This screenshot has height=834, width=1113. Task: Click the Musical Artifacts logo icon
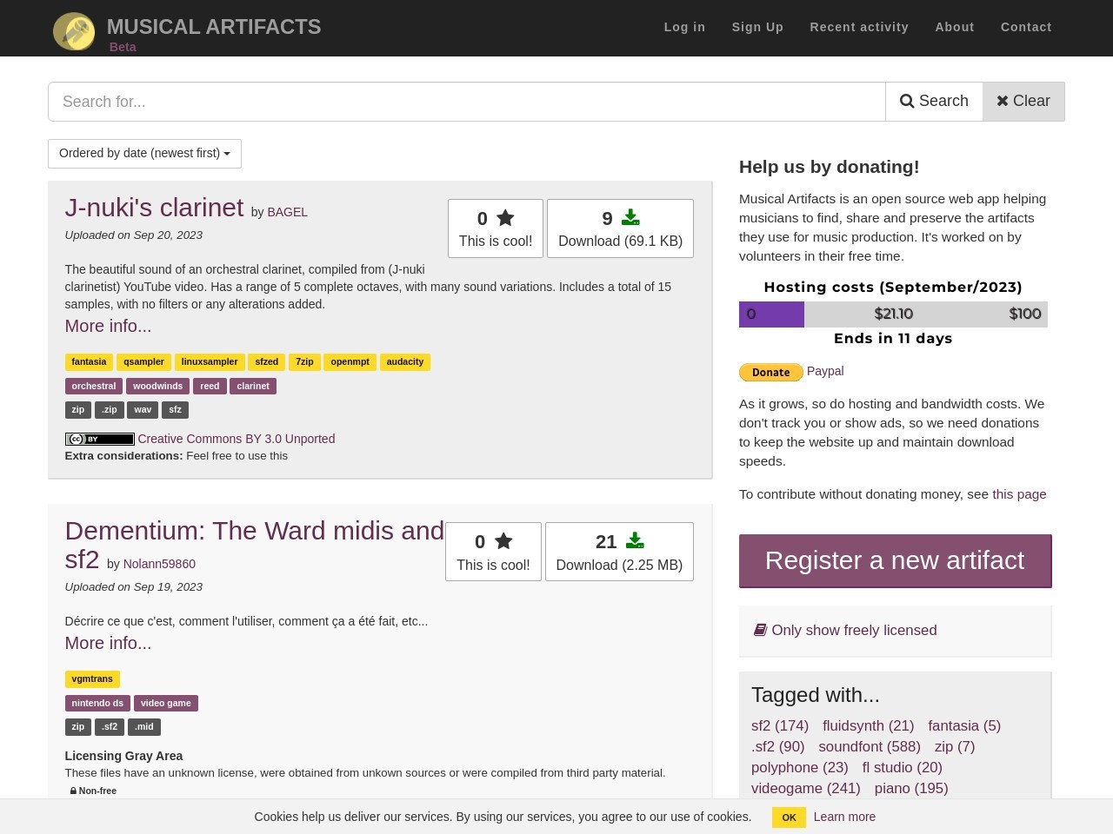[74, 31]
